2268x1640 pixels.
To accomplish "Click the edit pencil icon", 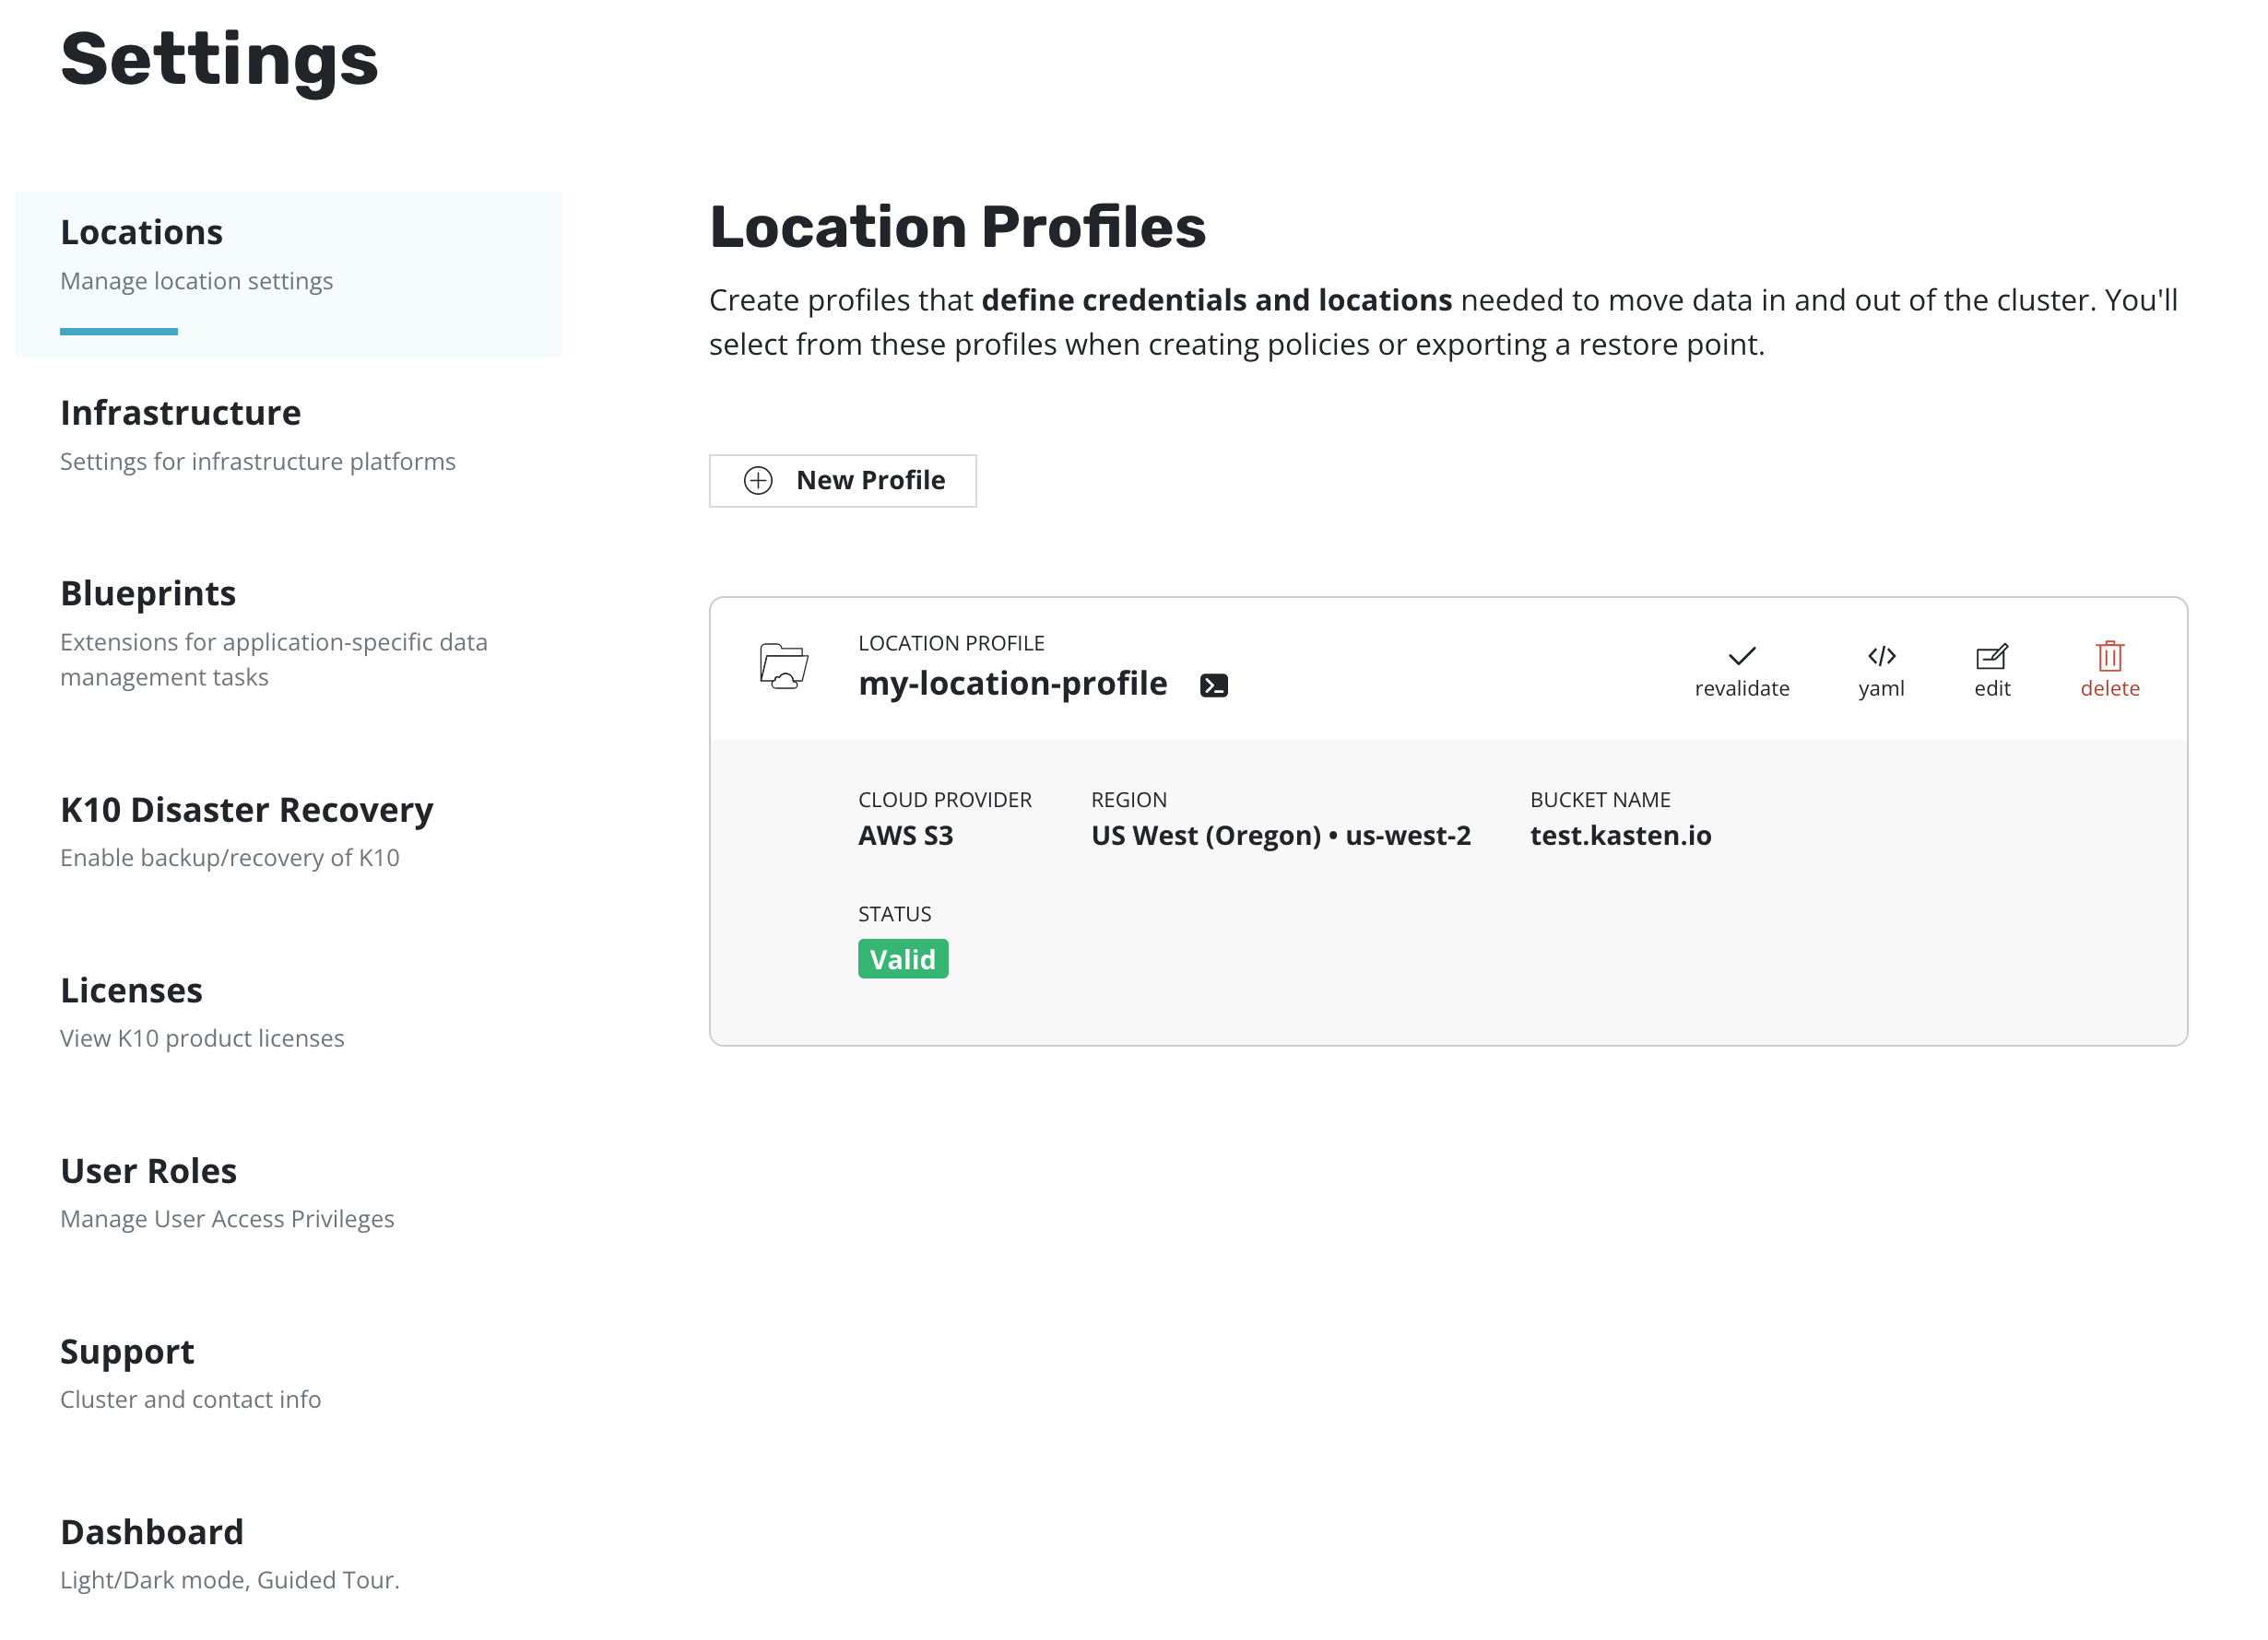I will click(x=1991, y=657).
